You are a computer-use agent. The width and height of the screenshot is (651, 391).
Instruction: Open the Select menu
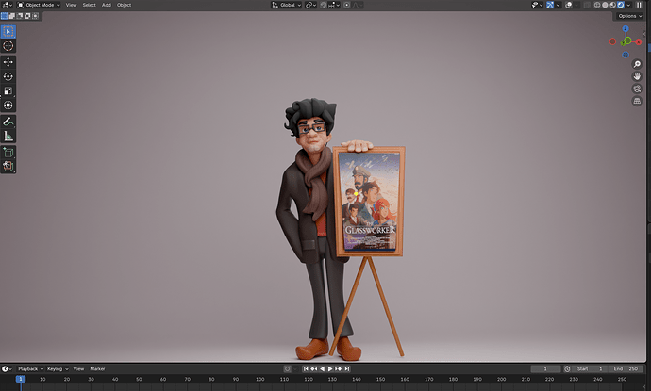click(x=89, y=5)
